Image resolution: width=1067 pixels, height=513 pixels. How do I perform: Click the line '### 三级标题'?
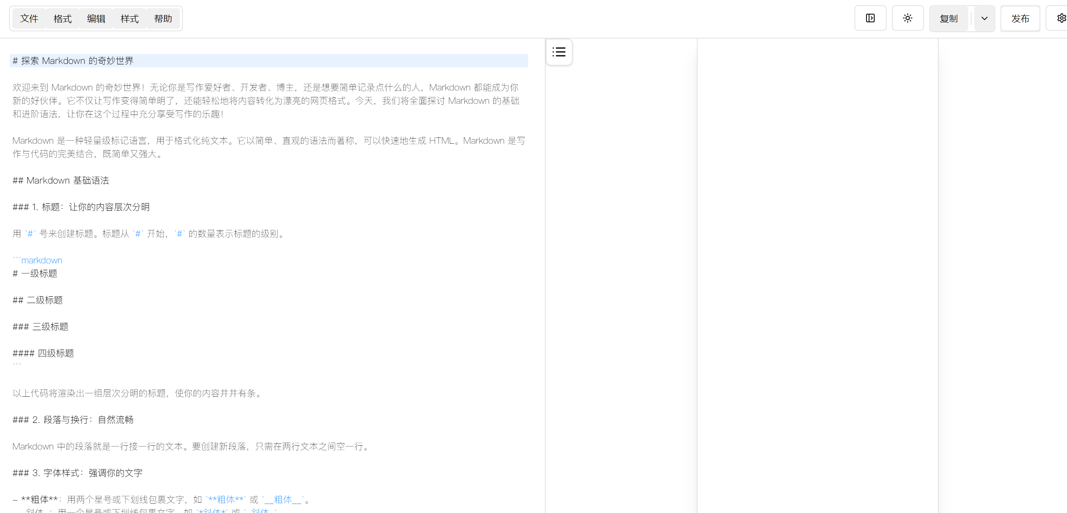tap(40, 326)
